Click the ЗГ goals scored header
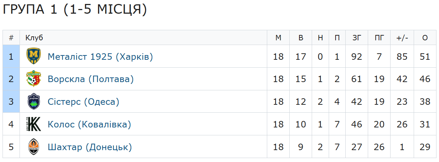Screen dimensions: 439x162 357,38
